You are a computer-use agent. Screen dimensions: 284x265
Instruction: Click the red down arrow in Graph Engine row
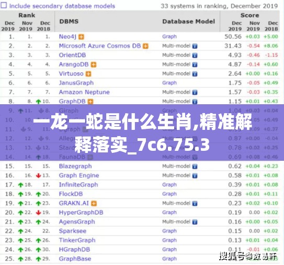[x=38, y=175]
